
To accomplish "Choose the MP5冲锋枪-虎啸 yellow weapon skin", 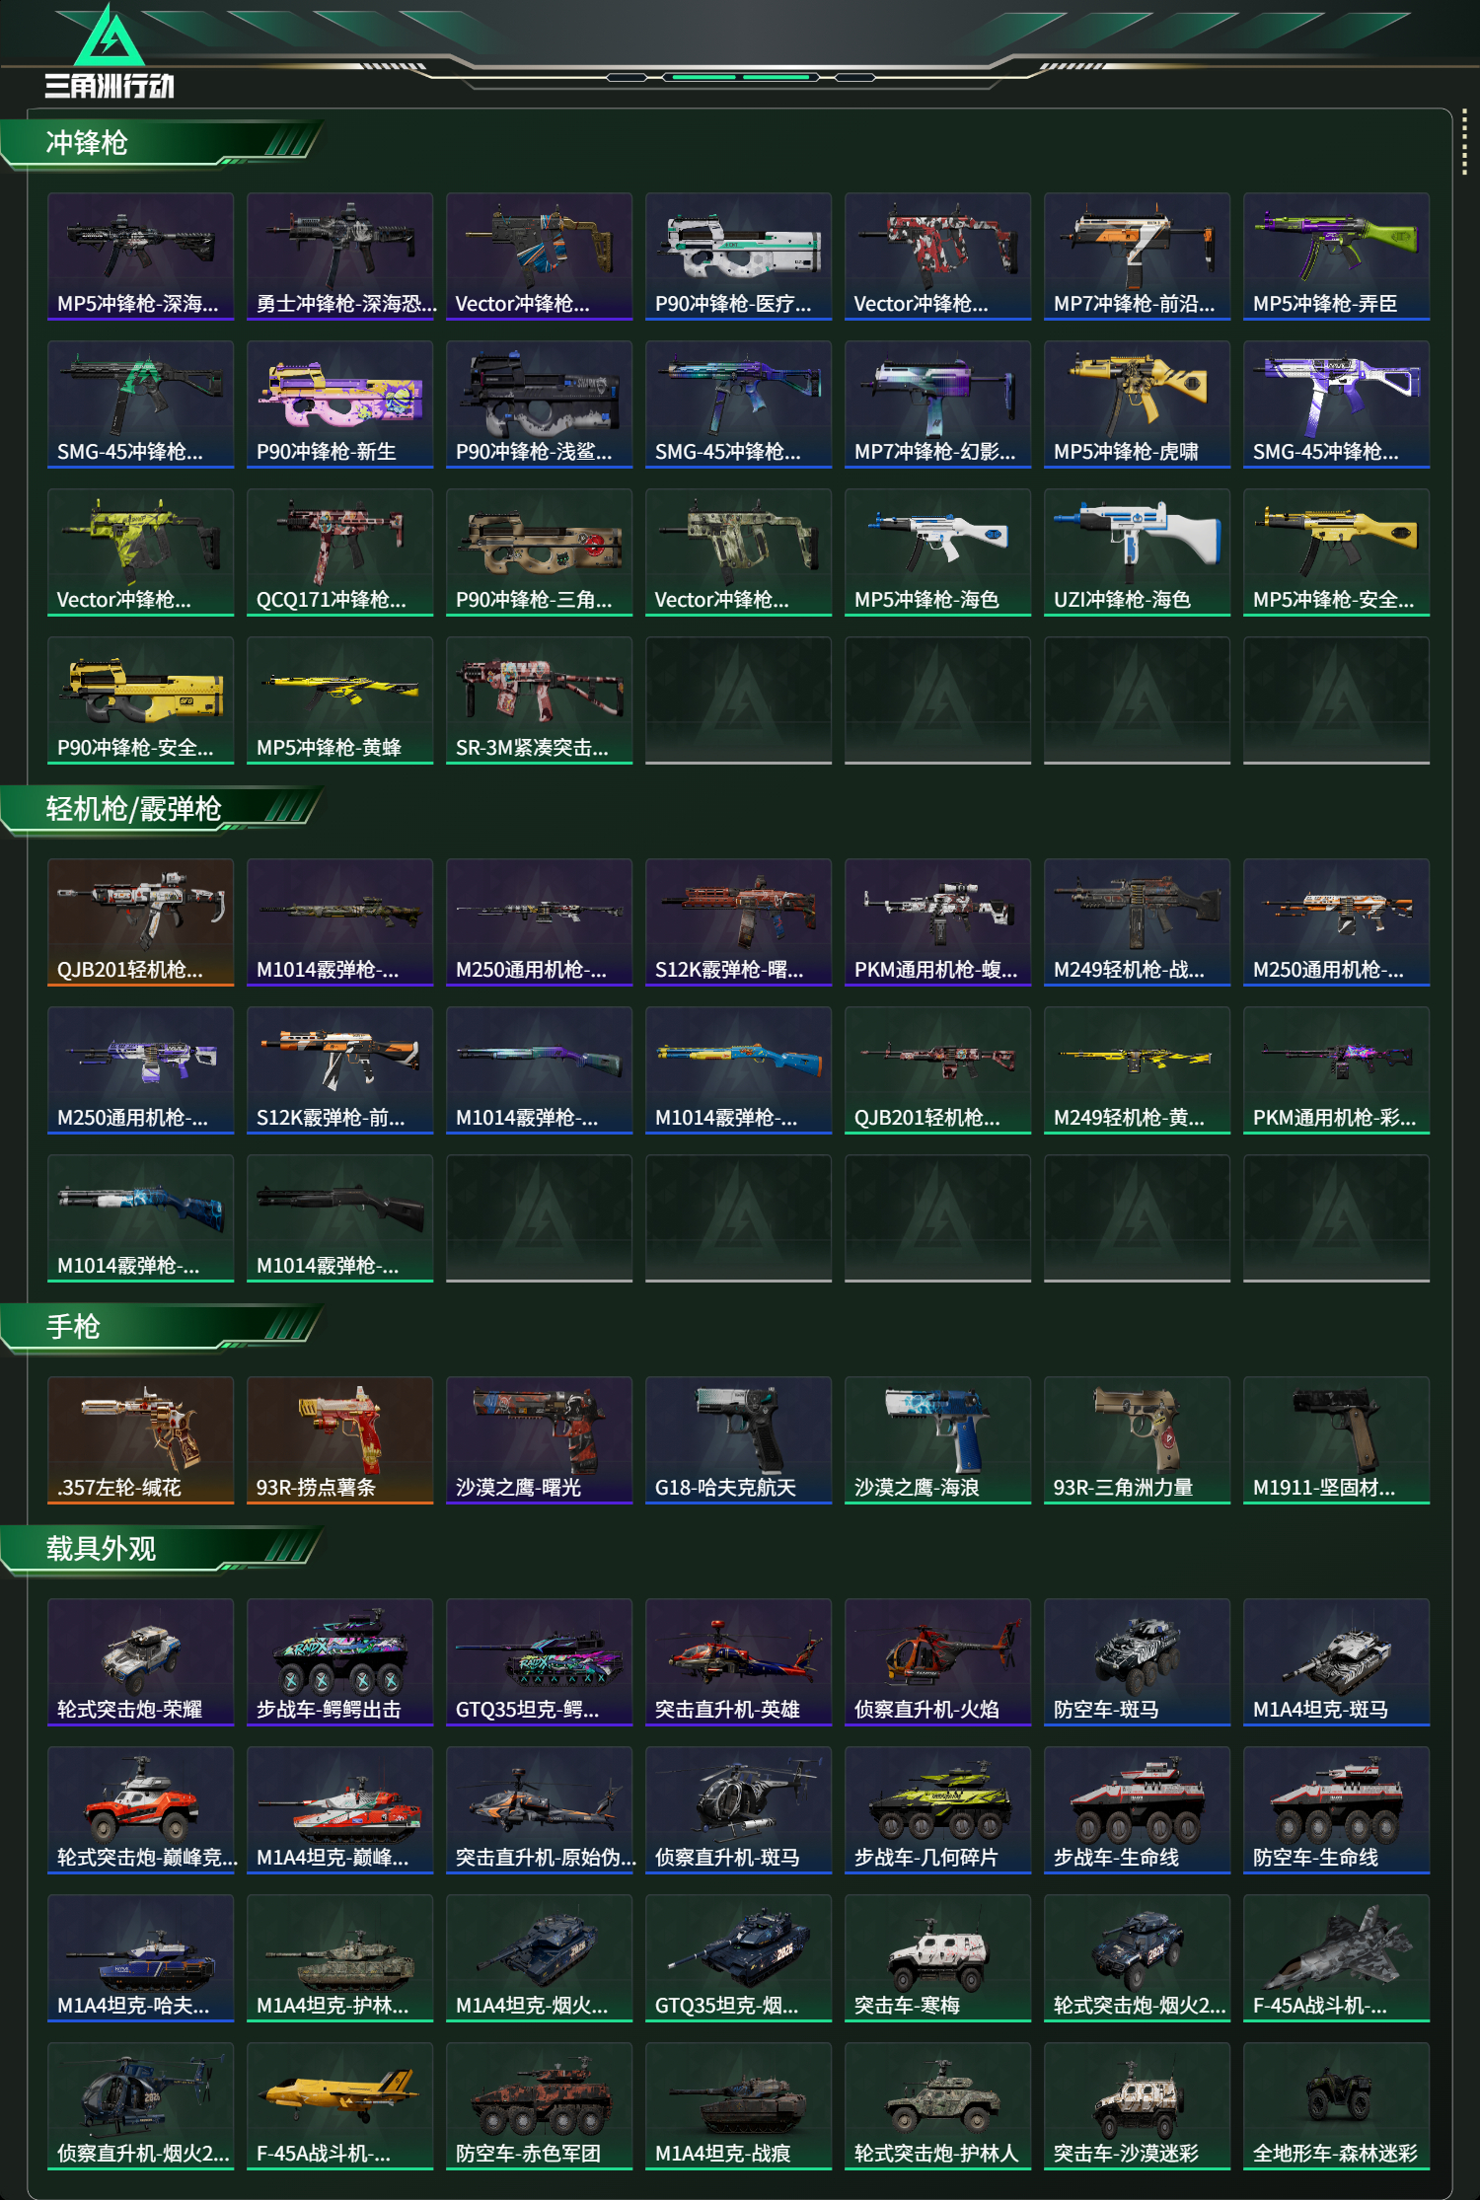I will click(1137, 404).
